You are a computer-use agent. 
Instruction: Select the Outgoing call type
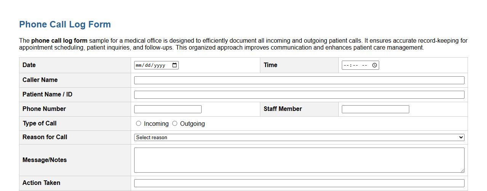coord(175,124)
